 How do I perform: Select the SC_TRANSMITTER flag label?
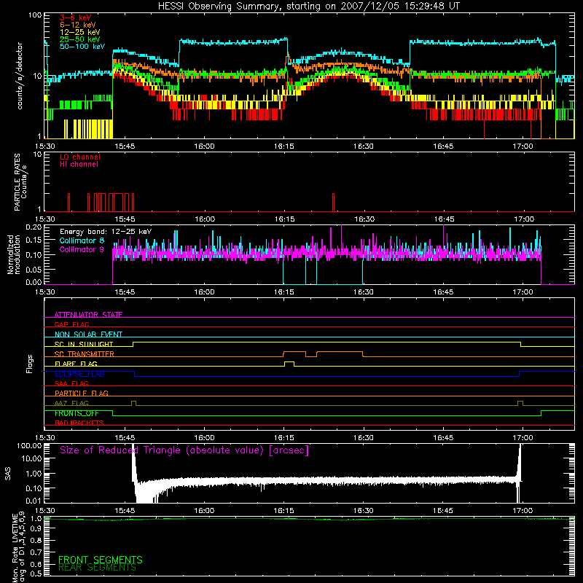(84, 354)
